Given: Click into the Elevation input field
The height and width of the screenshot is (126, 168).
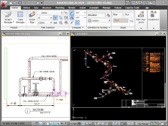Looking at the screenshot, I should (x=96, y=15).
